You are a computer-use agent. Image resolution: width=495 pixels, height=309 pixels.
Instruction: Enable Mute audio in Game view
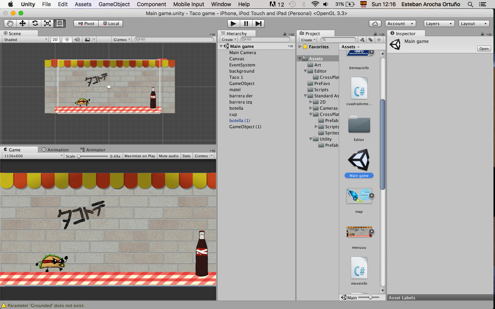pos(169,156)
